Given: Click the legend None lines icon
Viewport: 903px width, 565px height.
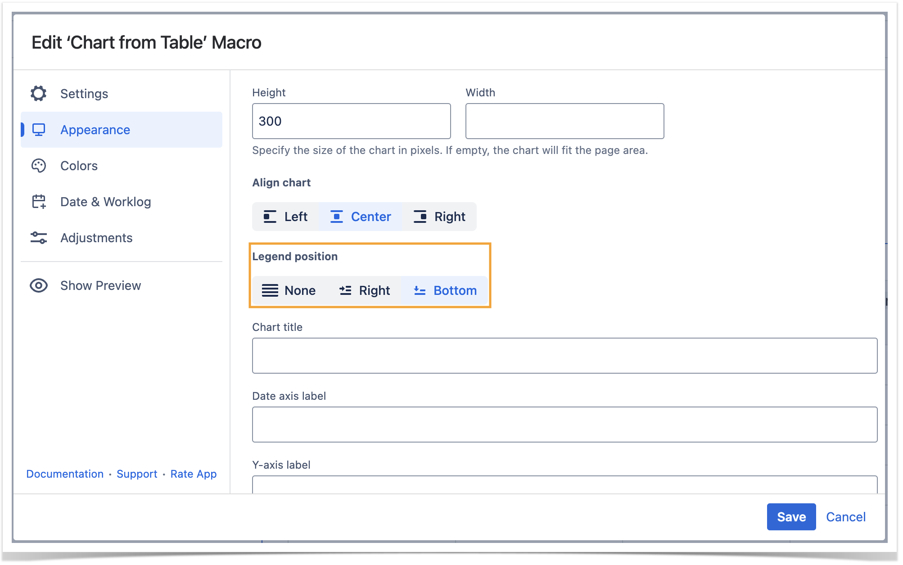Looking at the screenshot, I should coord(270,290).
